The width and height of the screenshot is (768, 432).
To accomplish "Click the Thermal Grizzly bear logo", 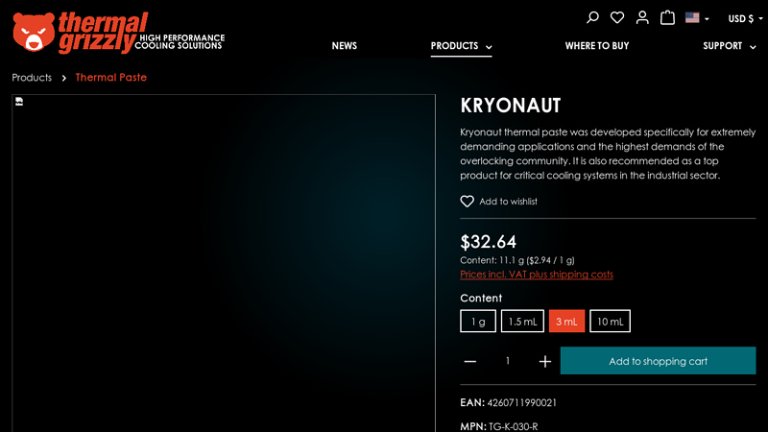I will (x=118, y=33).
